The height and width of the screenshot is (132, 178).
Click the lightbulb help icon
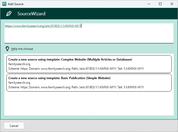click(7, 49)
